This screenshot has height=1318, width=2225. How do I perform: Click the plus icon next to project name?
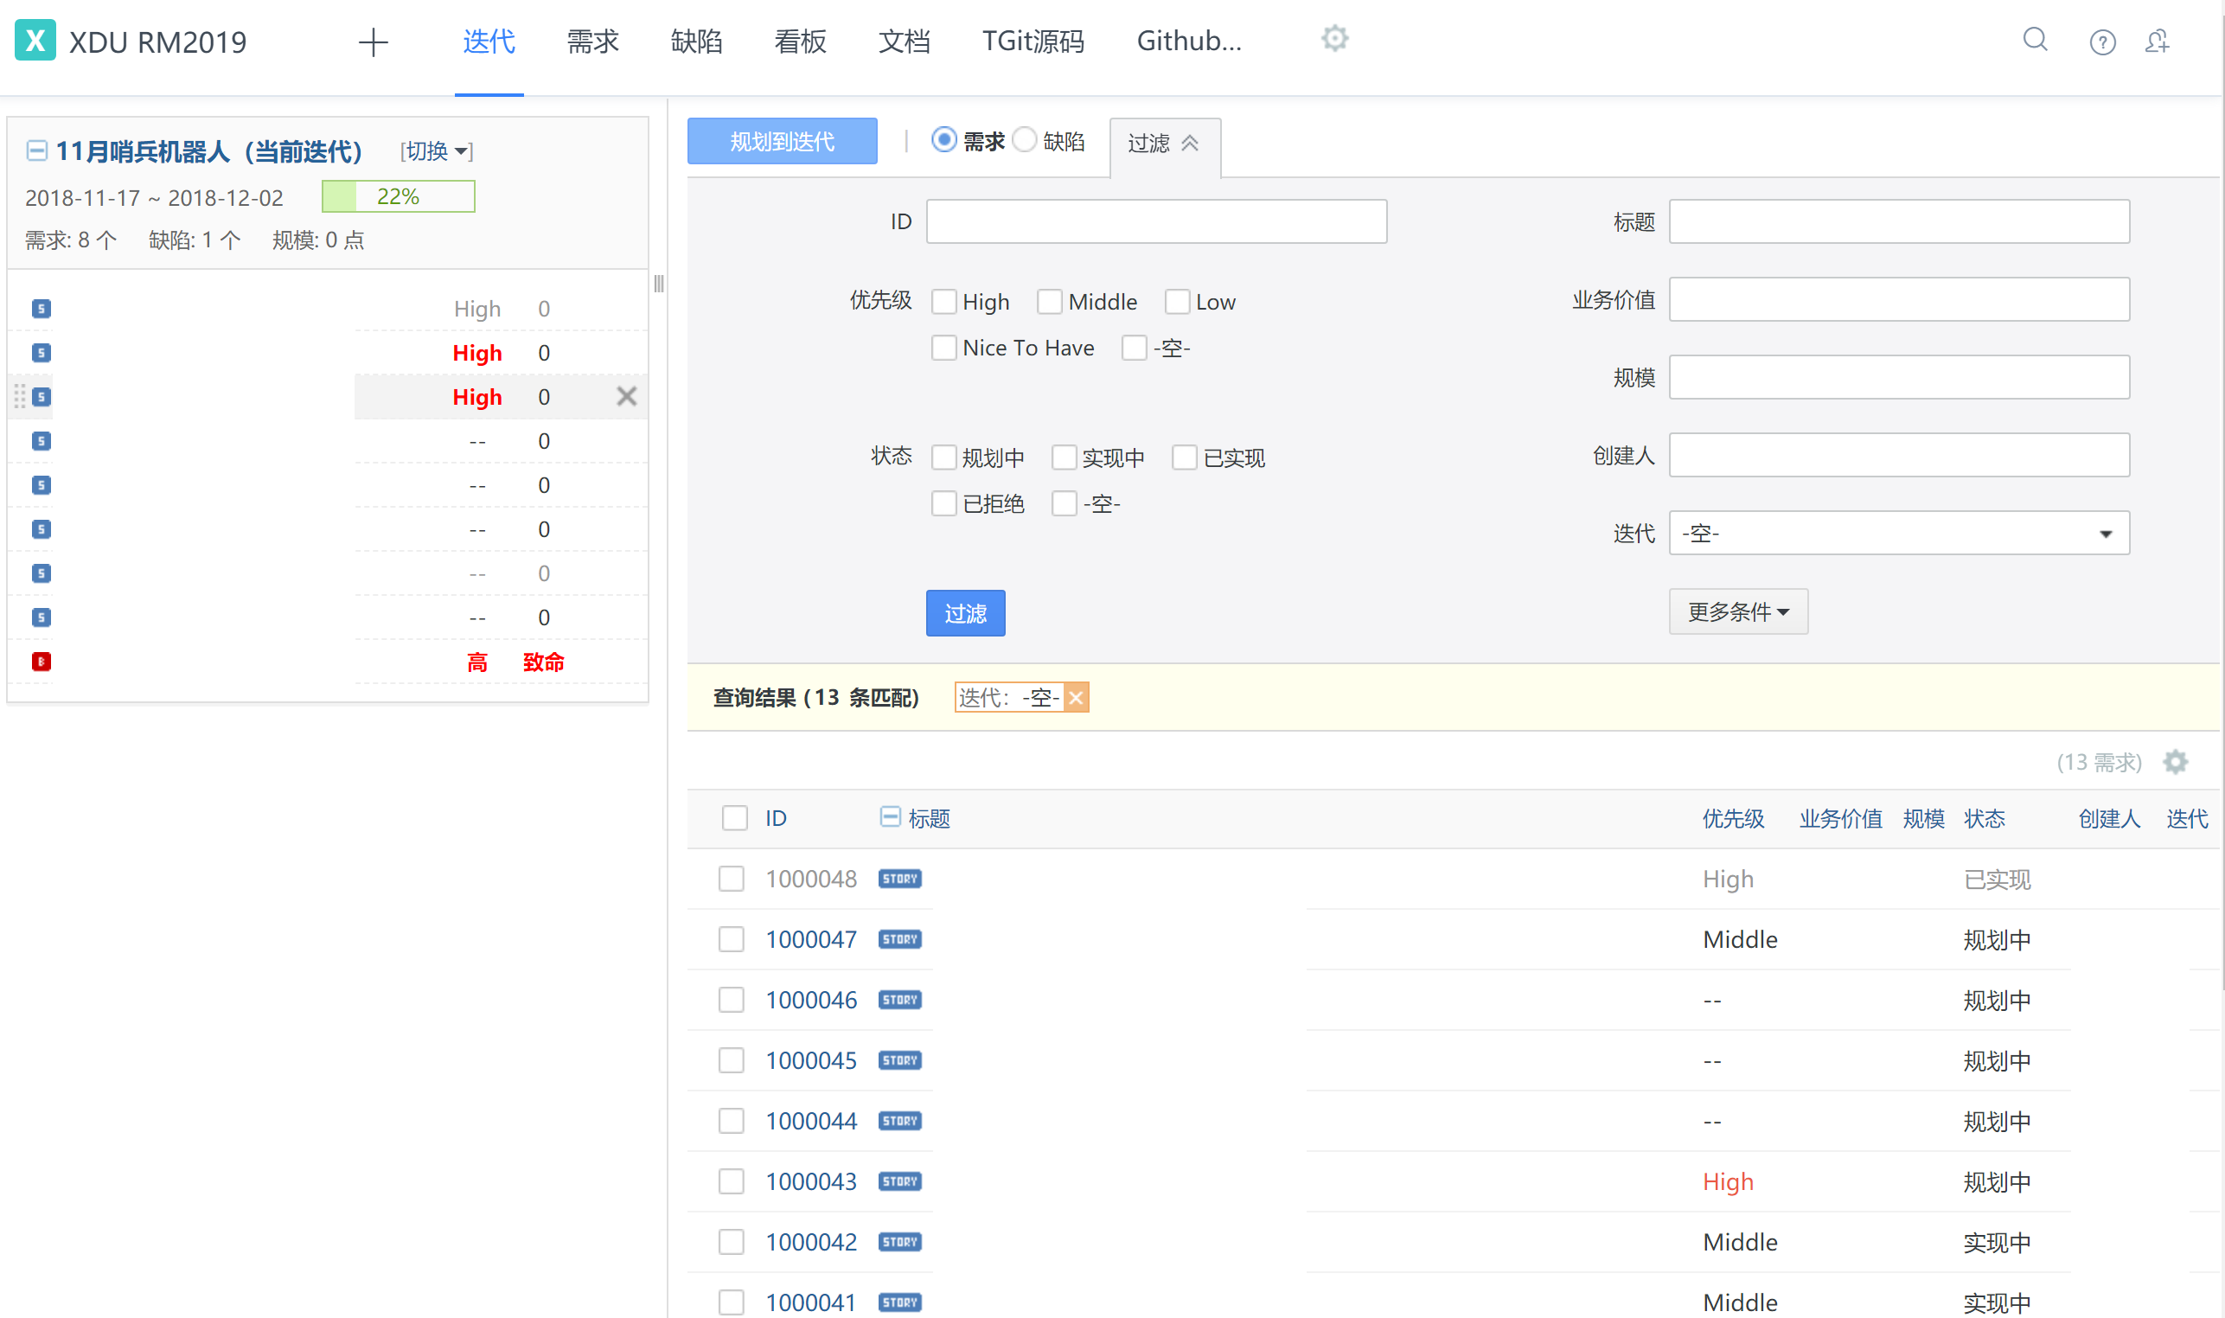(x=374, y=42)
